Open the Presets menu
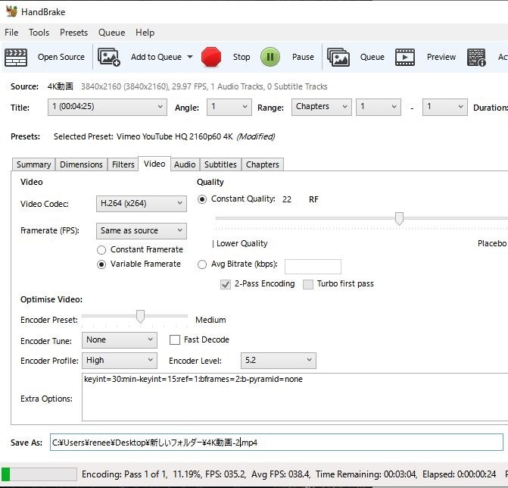This screenshot has height=488, width=508. pos(74,33)
